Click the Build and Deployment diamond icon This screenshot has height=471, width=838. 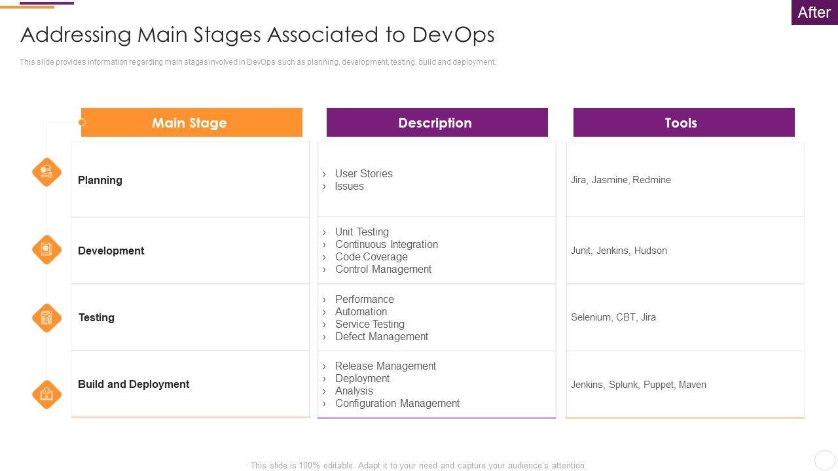click(46, 394)
